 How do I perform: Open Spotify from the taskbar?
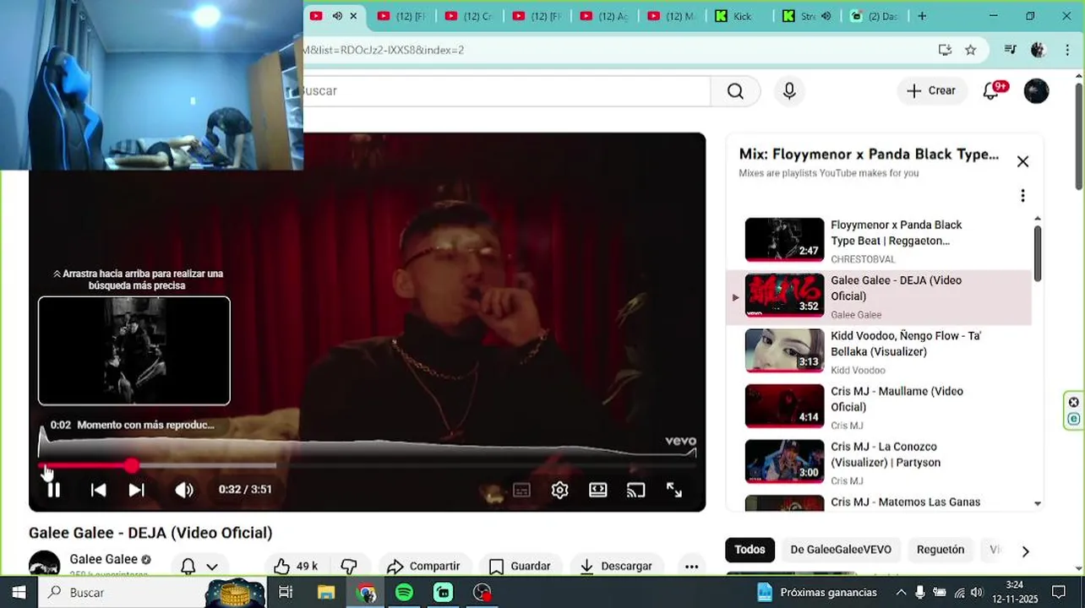pyautogui.click(x=405, y=592)
